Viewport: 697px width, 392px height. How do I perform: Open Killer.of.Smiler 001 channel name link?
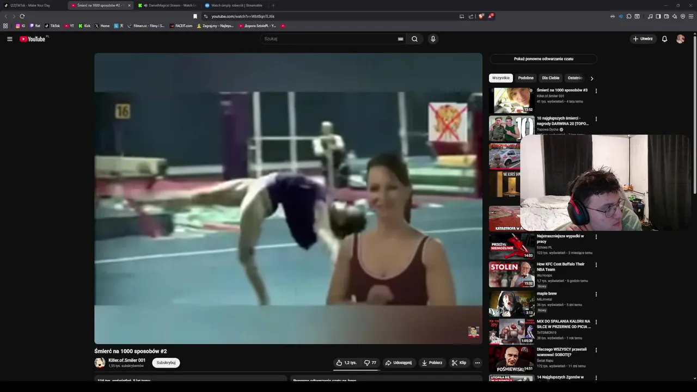click(x=127, y=360)
